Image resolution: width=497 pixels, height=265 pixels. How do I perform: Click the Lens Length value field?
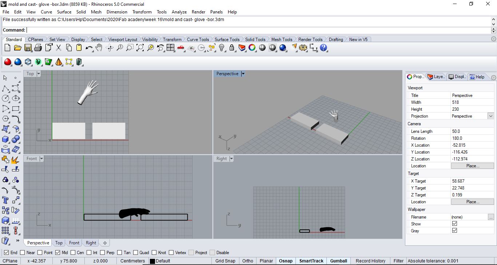coord(472,131)
